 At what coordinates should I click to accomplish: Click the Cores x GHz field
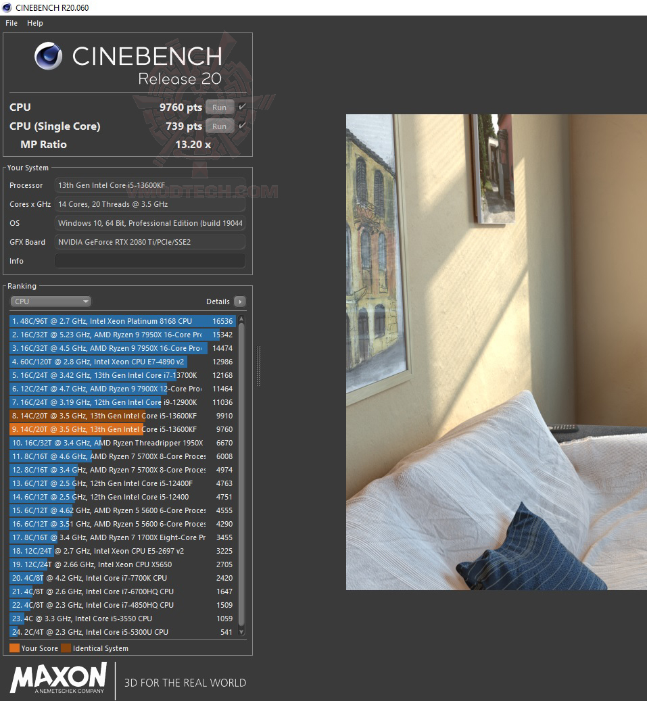150,204
